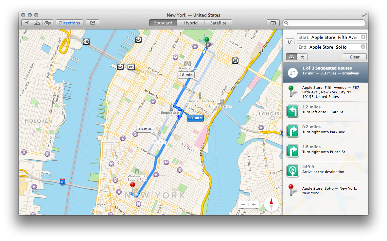Switch to the Hybrid map view

coord(191,23)
